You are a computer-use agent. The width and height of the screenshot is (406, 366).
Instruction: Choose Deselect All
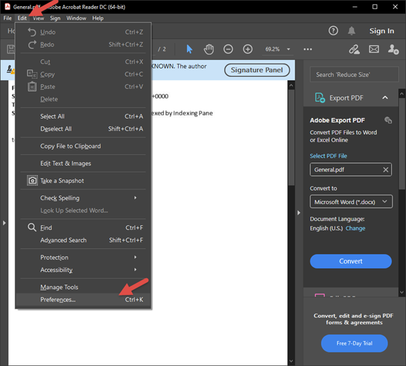pos(83,129)
